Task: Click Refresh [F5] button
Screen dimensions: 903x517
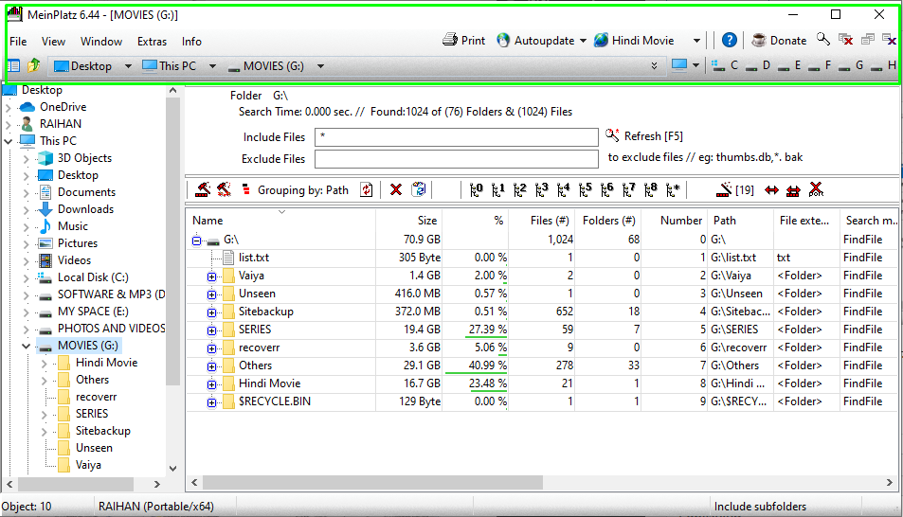Action: 643,135
